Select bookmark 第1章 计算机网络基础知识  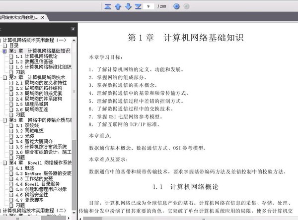(39, 51)
